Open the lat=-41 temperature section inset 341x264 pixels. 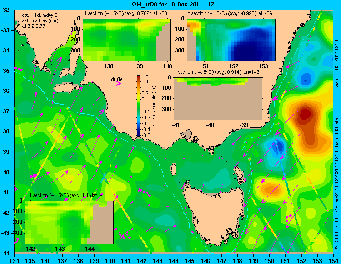(x=70, y=222)
